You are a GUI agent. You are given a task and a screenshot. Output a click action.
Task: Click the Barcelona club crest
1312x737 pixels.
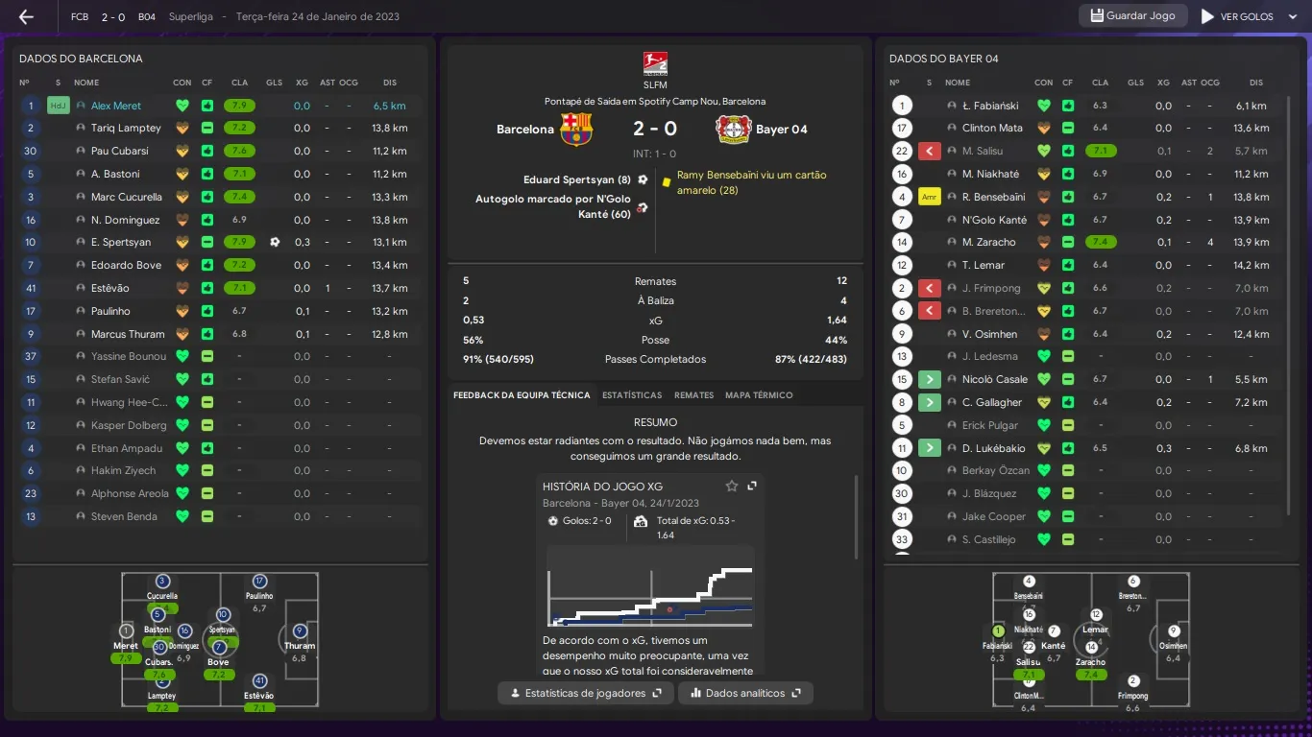576,130
